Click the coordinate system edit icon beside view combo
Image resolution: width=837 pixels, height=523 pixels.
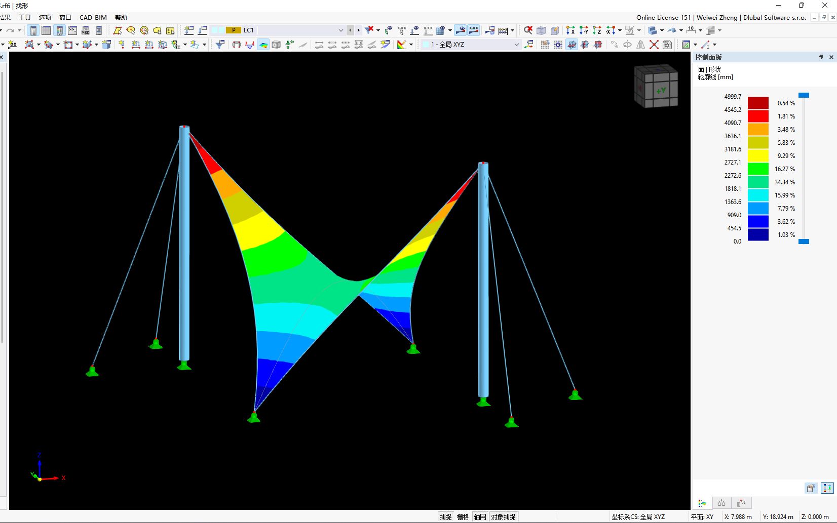pyautogui.click(x=528, y=45)
